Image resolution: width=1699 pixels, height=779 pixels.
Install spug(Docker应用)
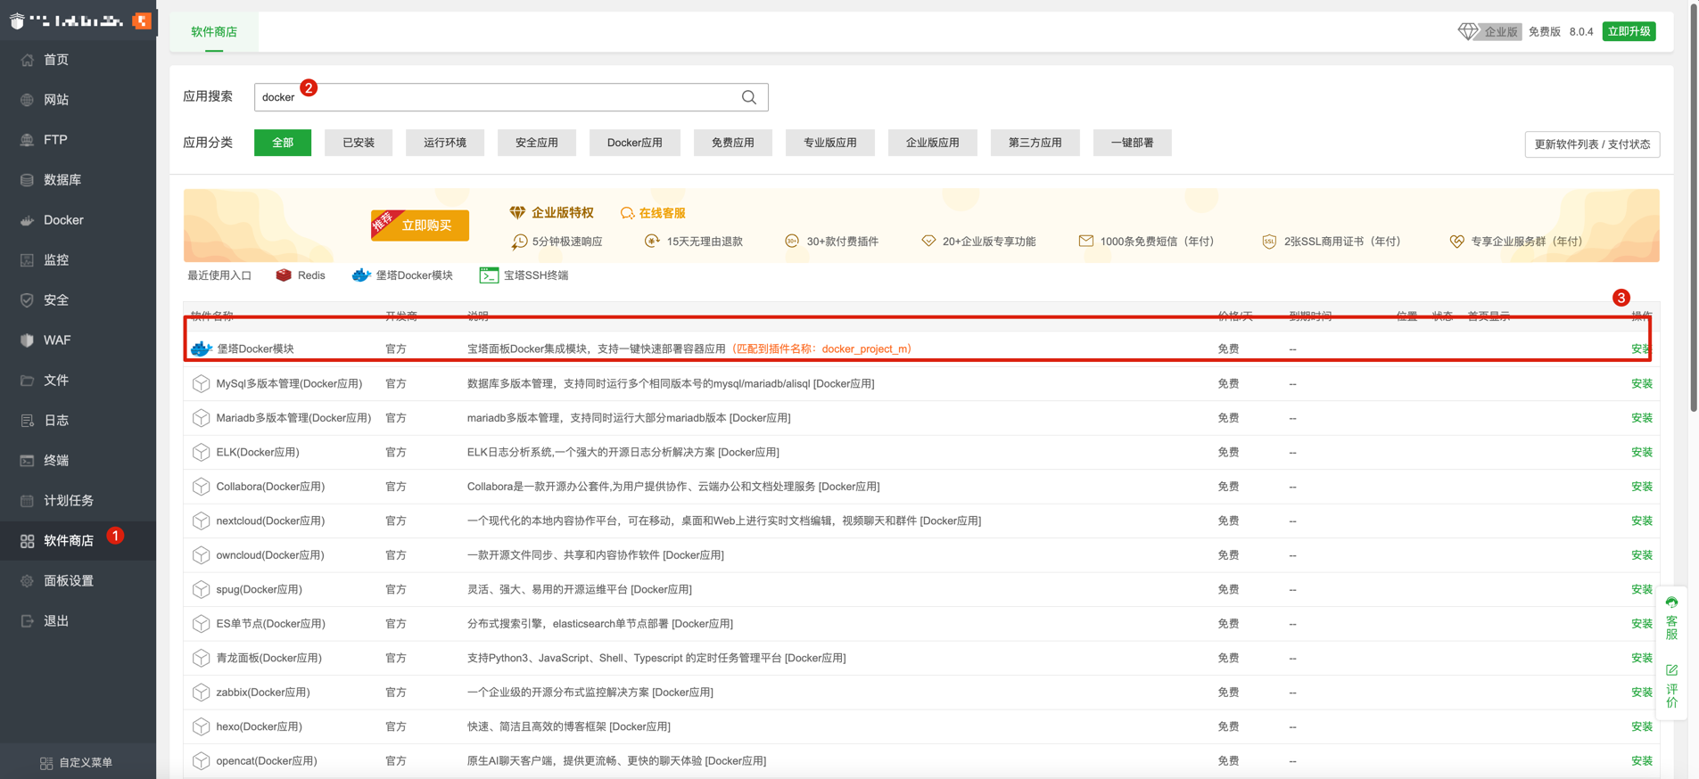click(x=1642, y=589)
